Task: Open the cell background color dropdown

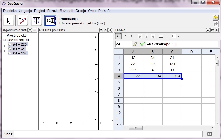Action: tap(163, 36)
